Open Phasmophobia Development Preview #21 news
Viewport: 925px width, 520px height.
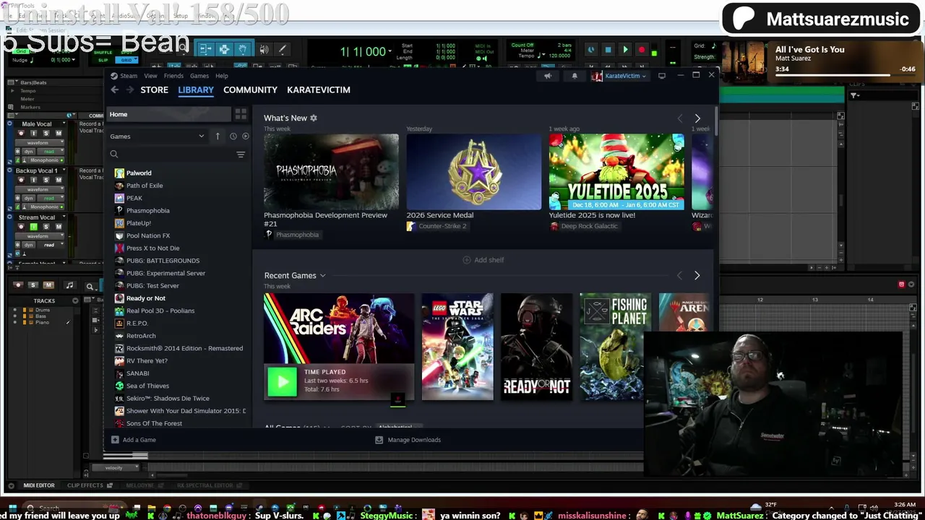331,172
